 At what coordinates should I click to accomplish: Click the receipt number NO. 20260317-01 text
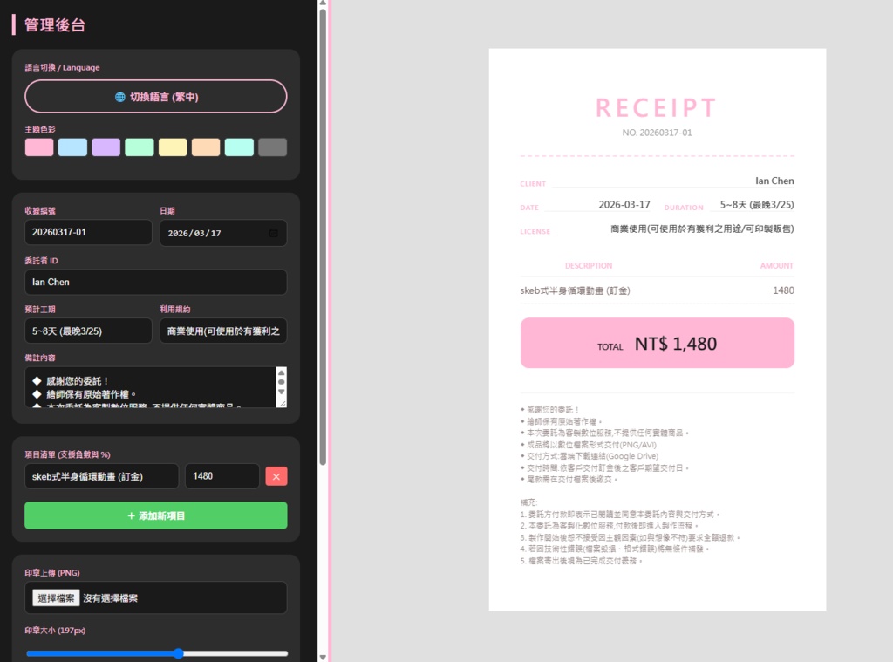click(657, 133)
